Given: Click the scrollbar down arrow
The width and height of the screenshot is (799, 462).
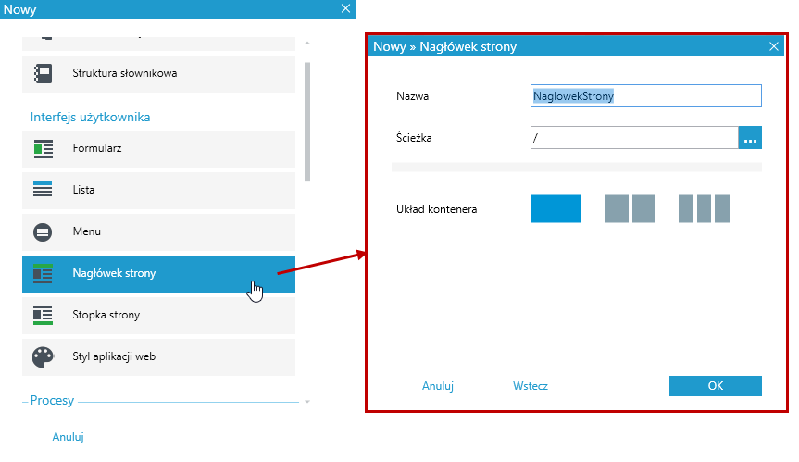Looking at the screenshot, I should [x=307, y=402].
